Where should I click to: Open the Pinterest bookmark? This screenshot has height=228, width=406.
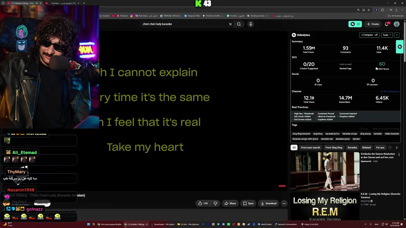pyautogui.click(x=122, y=16)
